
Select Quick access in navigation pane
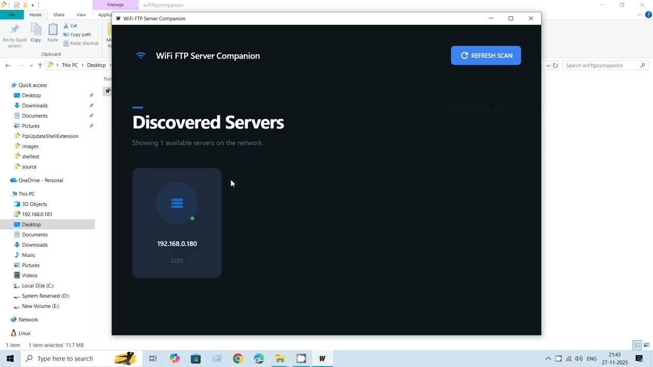[x=33, y=85]
